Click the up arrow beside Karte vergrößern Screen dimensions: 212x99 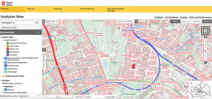point(136,21)
